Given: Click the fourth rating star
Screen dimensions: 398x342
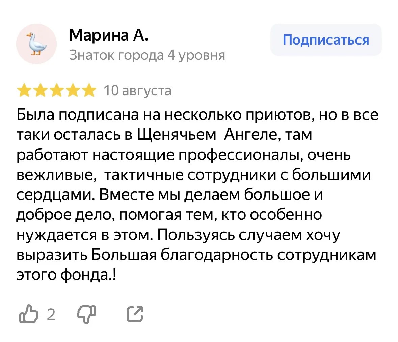Looking at the screenshot, I should pos(73,90).
